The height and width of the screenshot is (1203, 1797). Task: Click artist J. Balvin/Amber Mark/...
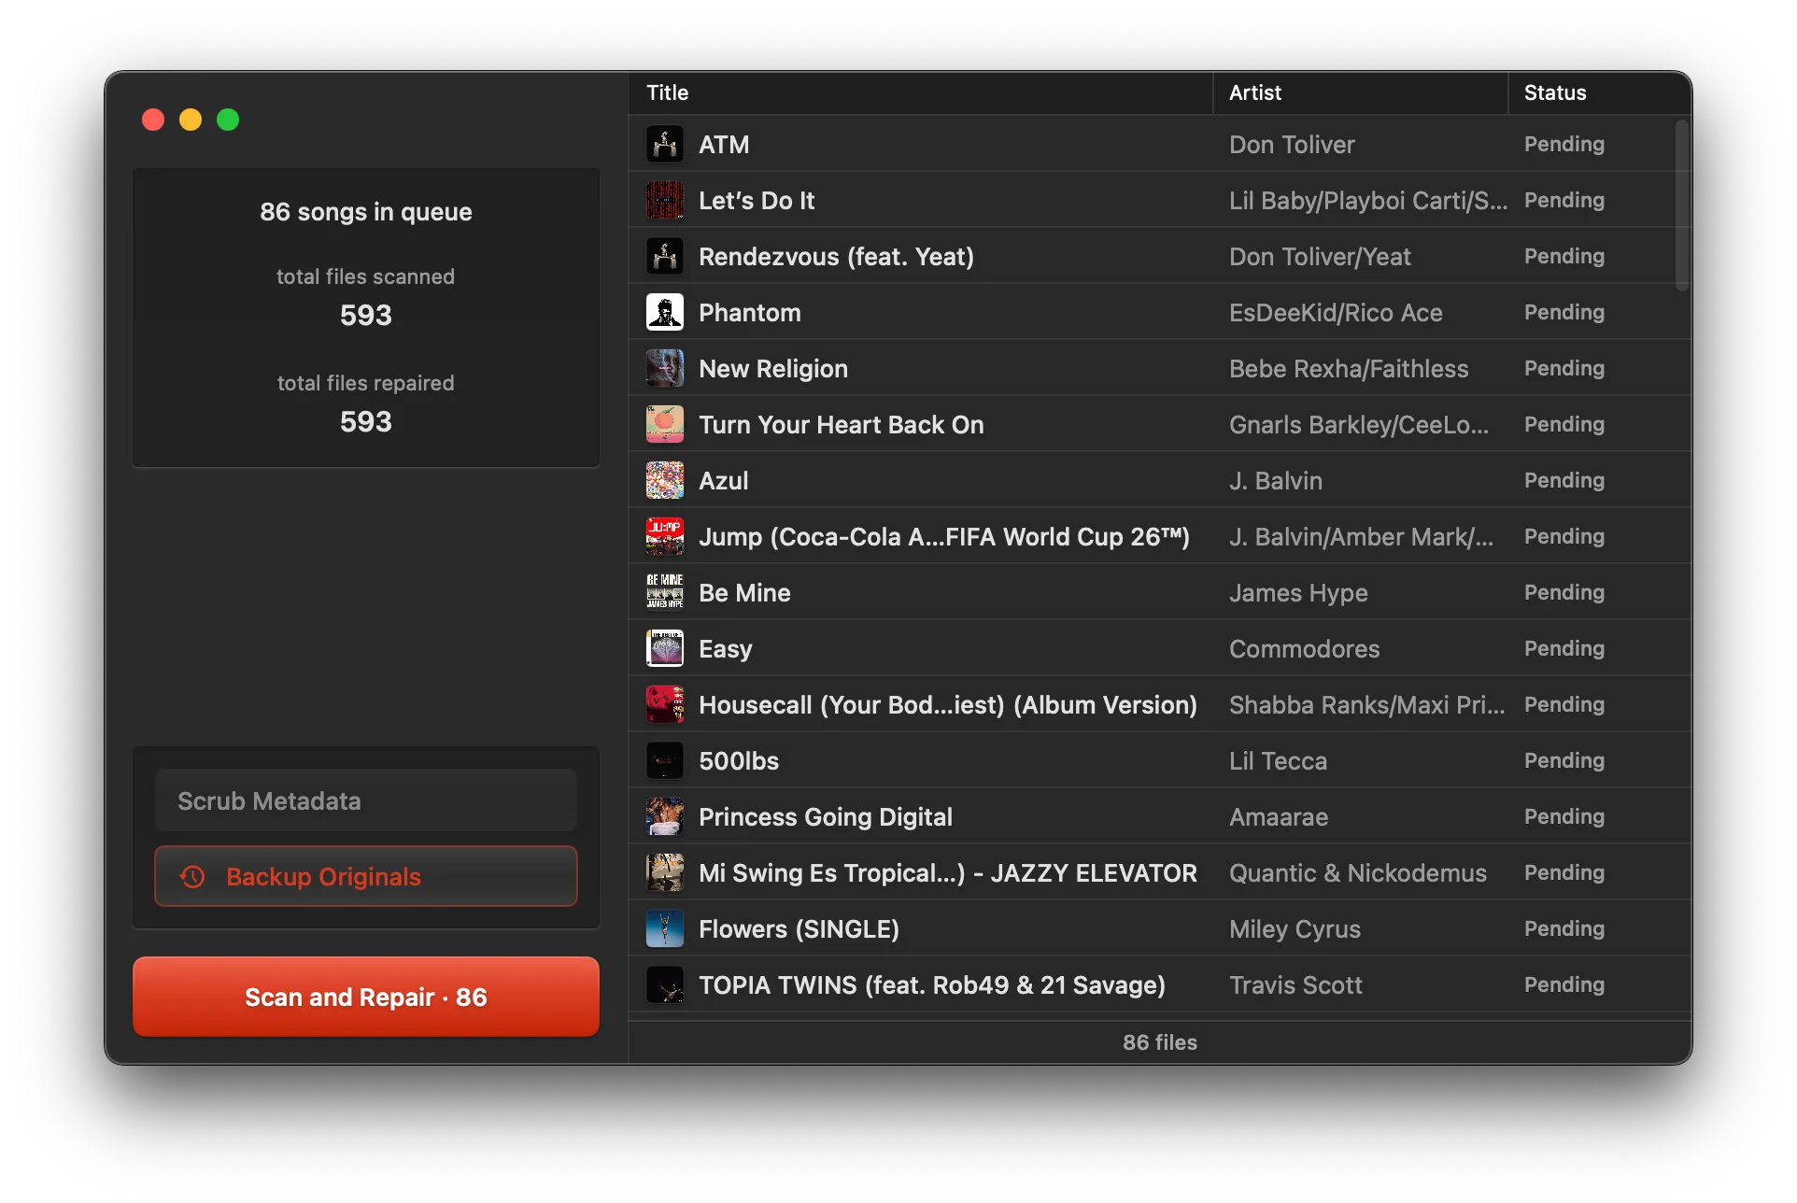tap(1361, 537)
